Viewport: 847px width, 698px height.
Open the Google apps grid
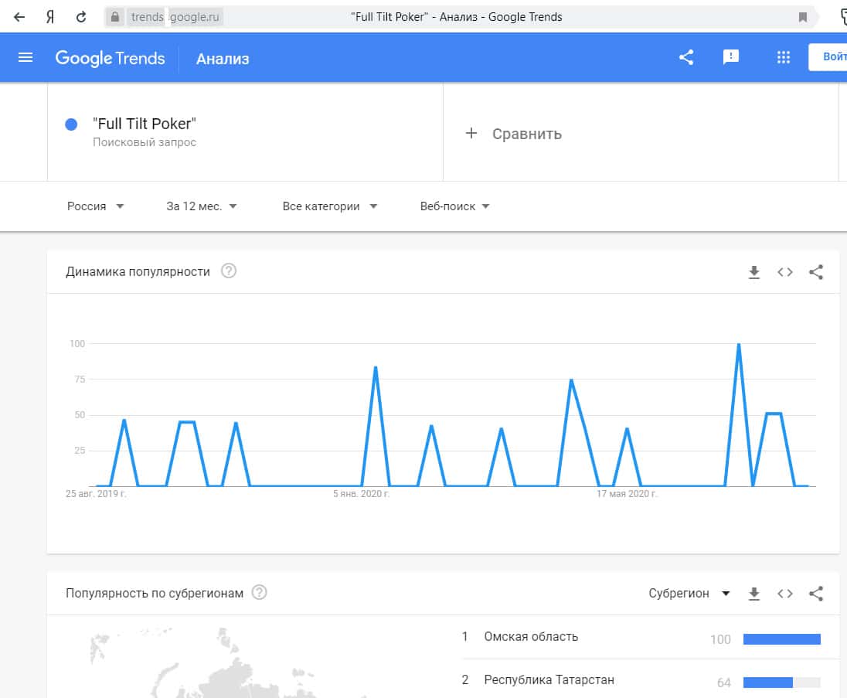(784, 57)
